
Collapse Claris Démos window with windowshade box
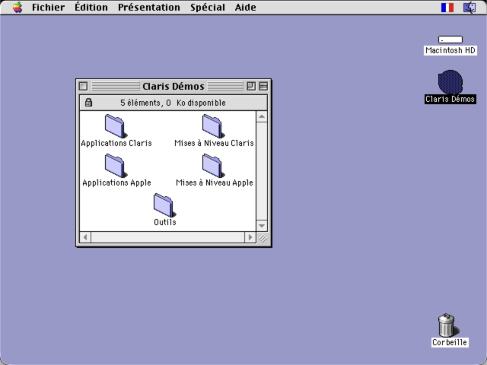[263, 86]
